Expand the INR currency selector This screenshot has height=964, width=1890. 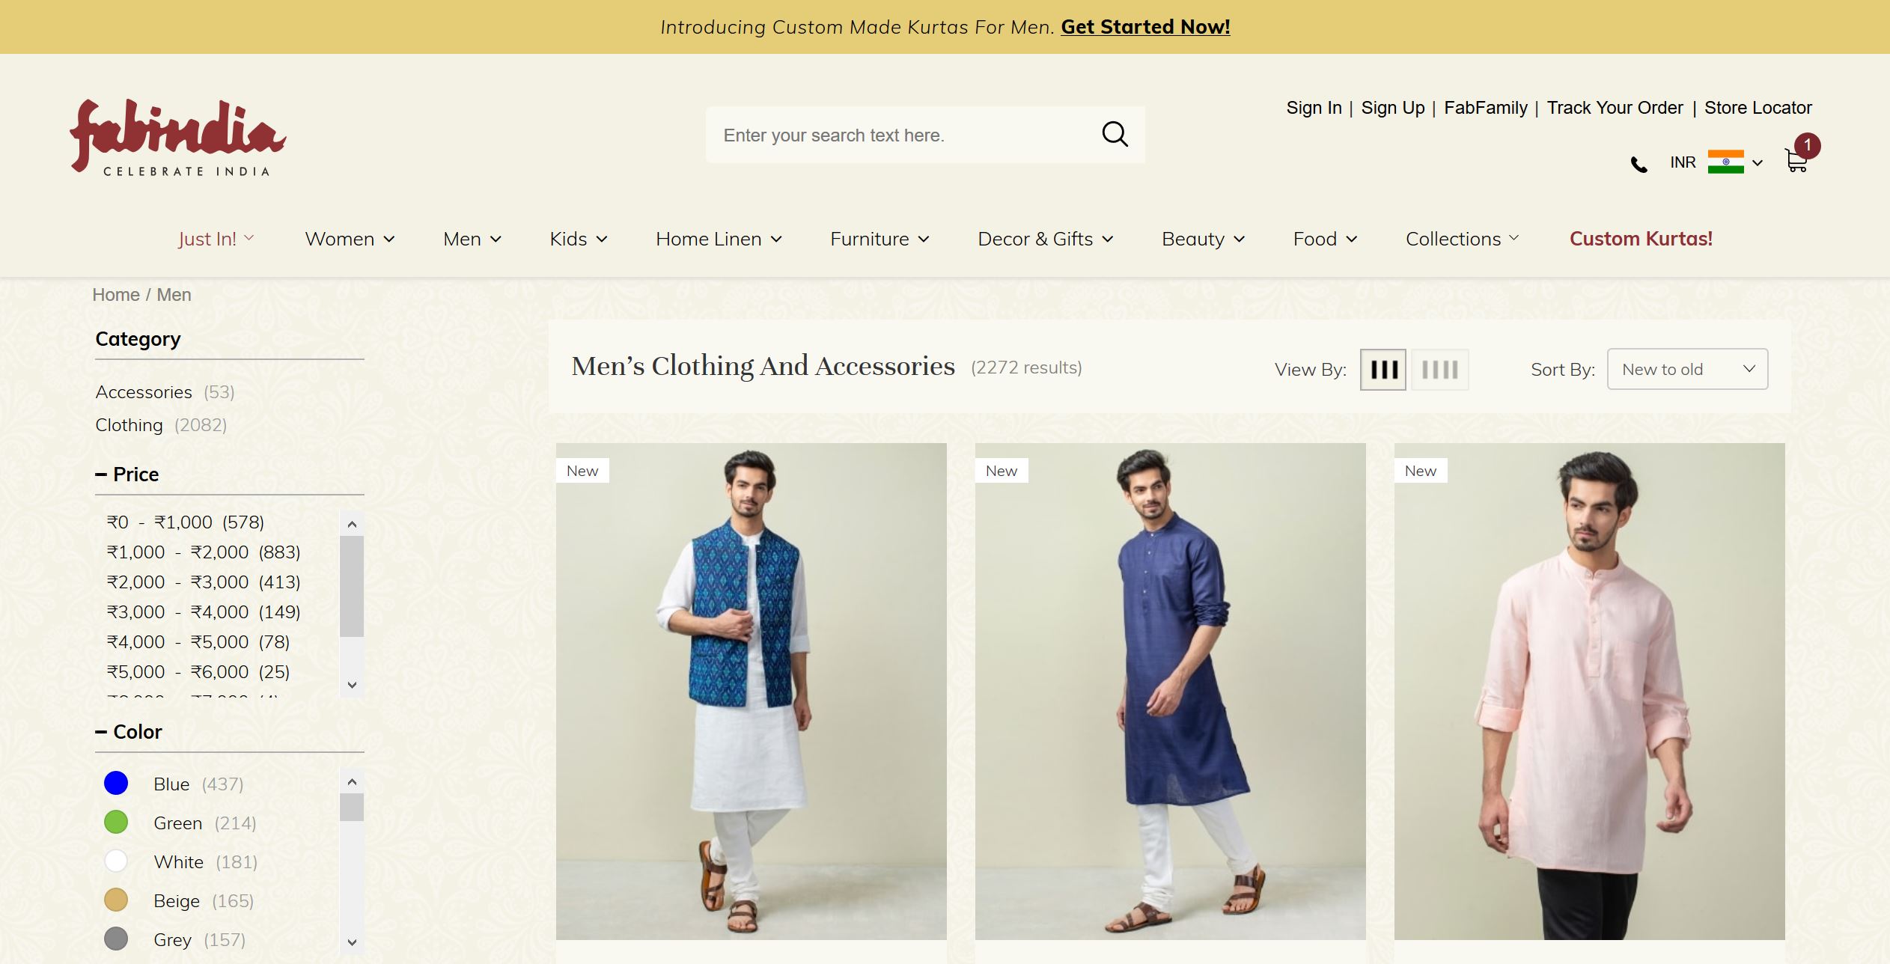click(1758, 162)
